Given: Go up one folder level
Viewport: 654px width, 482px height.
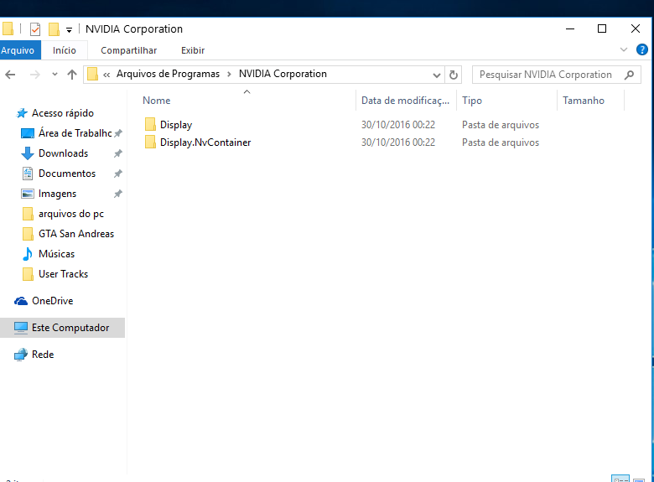Looking at the screenshot, I should (72, 75).
